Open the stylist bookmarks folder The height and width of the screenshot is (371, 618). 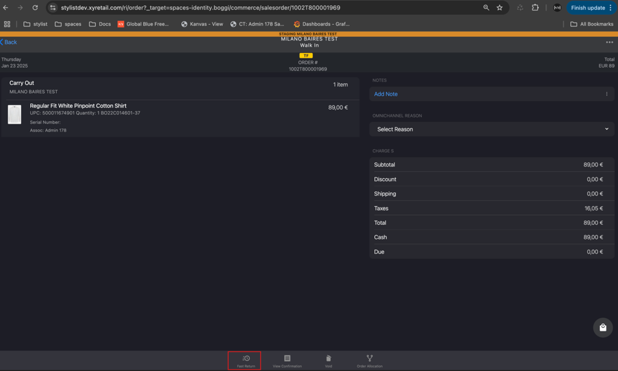(36, 24)
